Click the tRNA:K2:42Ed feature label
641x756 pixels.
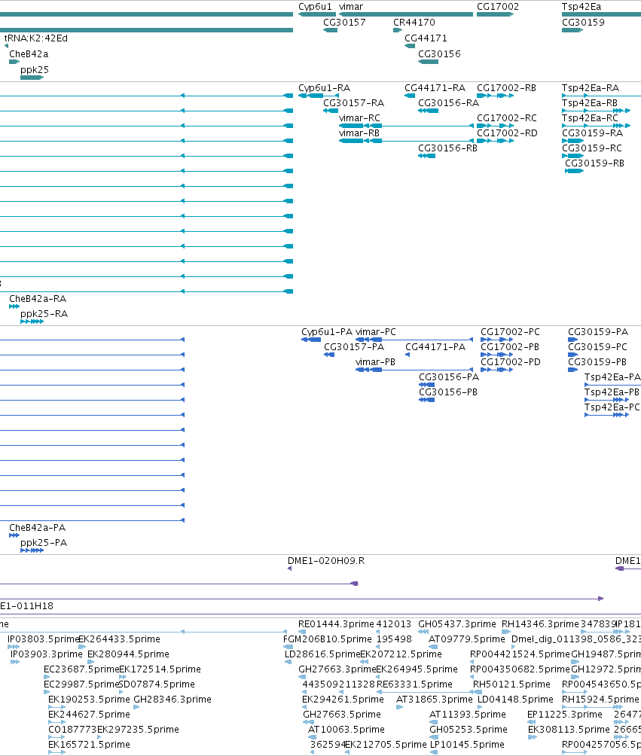(35, 38)
